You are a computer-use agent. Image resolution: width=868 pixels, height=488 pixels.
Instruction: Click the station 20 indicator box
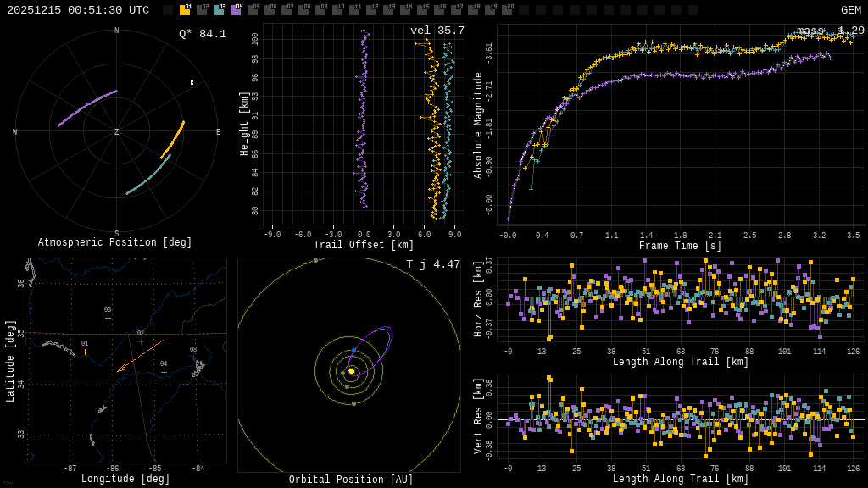point(507,9)
